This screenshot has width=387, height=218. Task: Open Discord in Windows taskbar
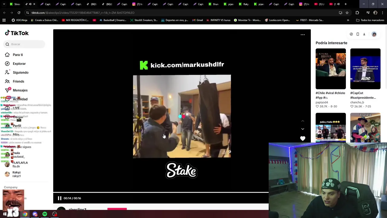[35, 214]
